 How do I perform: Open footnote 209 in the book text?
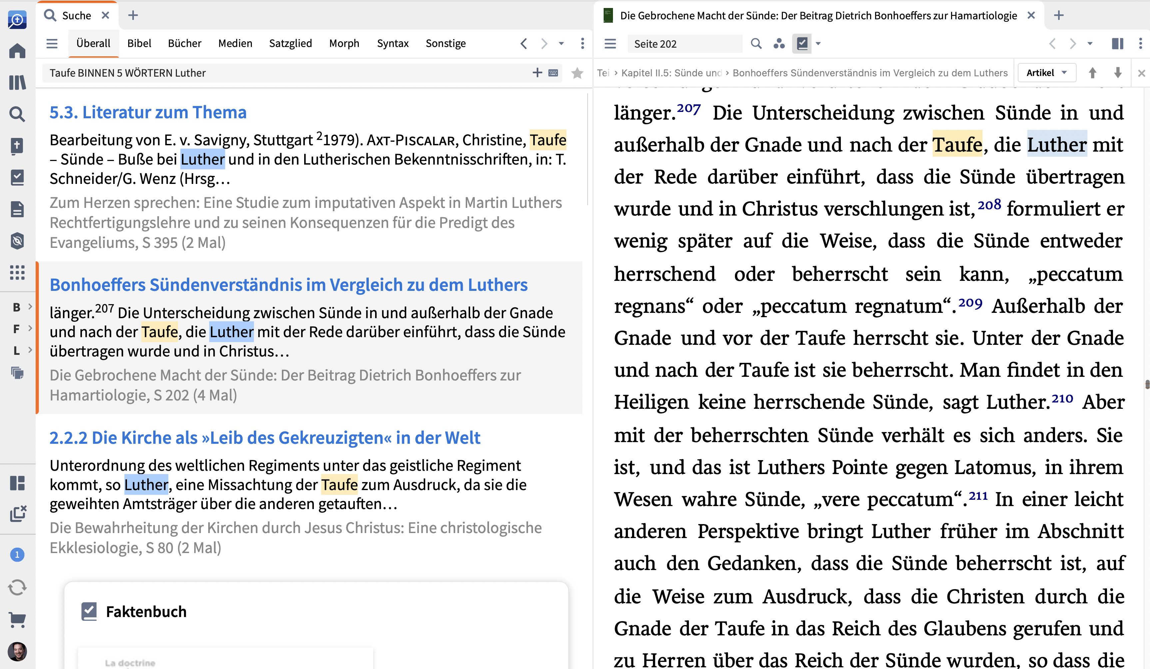click(x=970, y=303)
